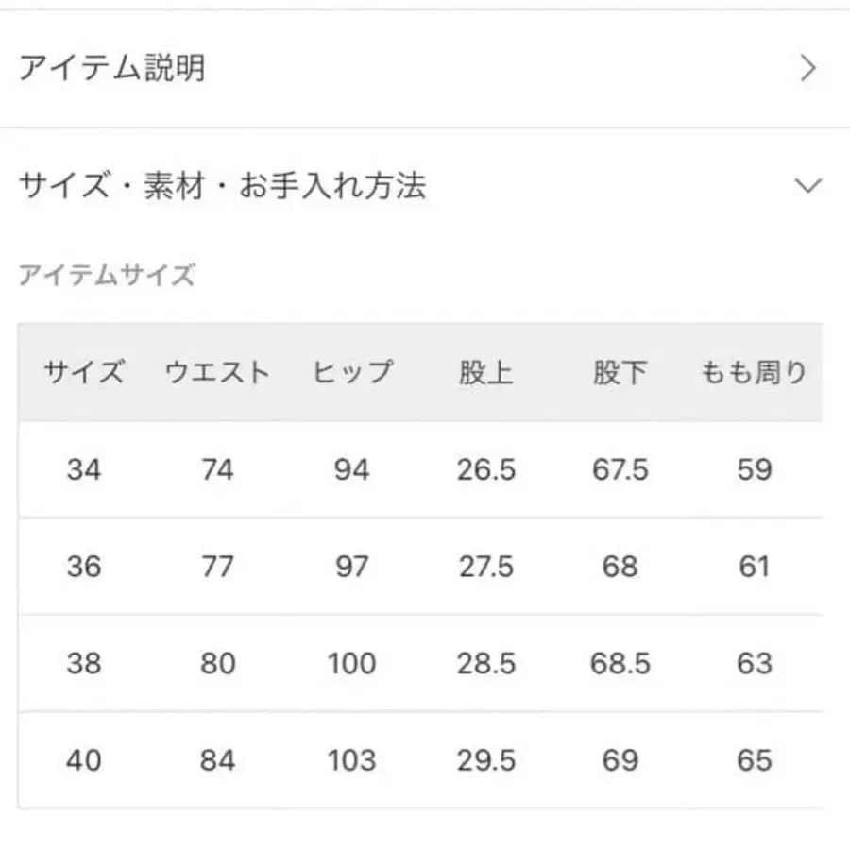Click the 股下 column header
Image resolution: width=850 pixels, height=850 pixels.
[619, 372]
